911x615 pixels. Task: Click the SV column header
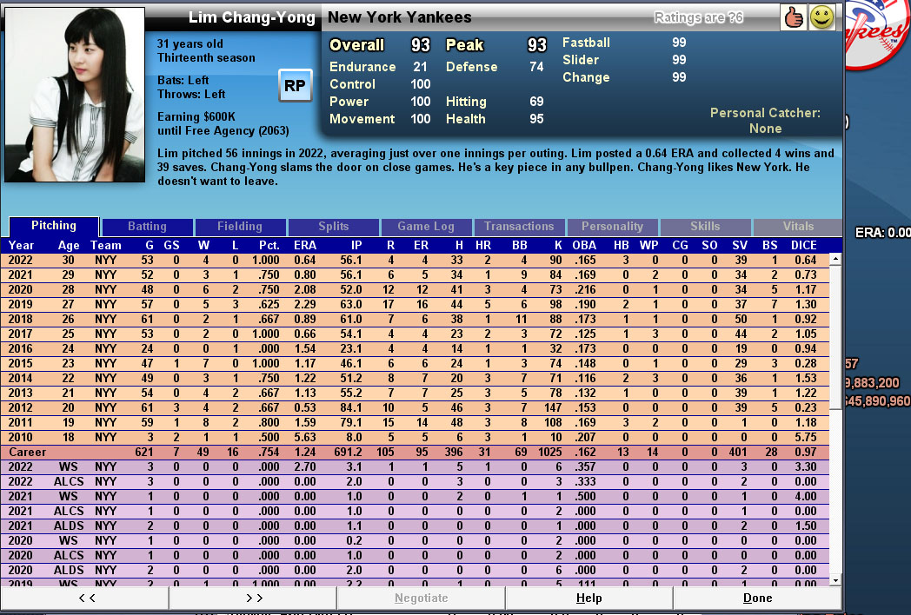(x=740, y=245)
